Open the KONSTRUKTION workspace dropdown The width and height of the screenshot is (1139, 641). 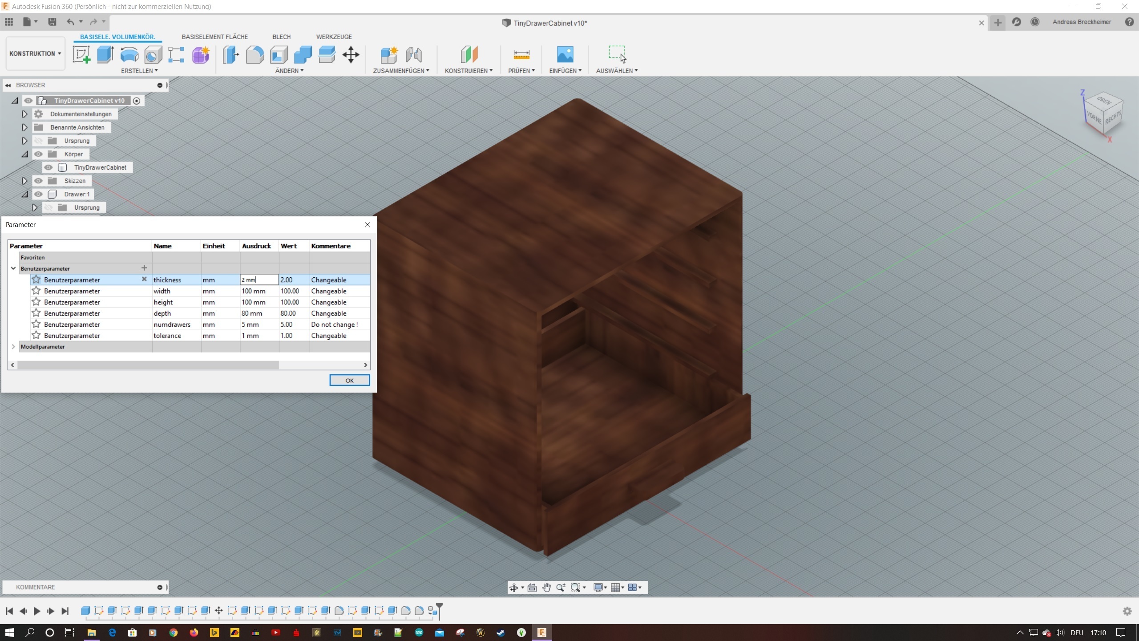coord(35,53)
